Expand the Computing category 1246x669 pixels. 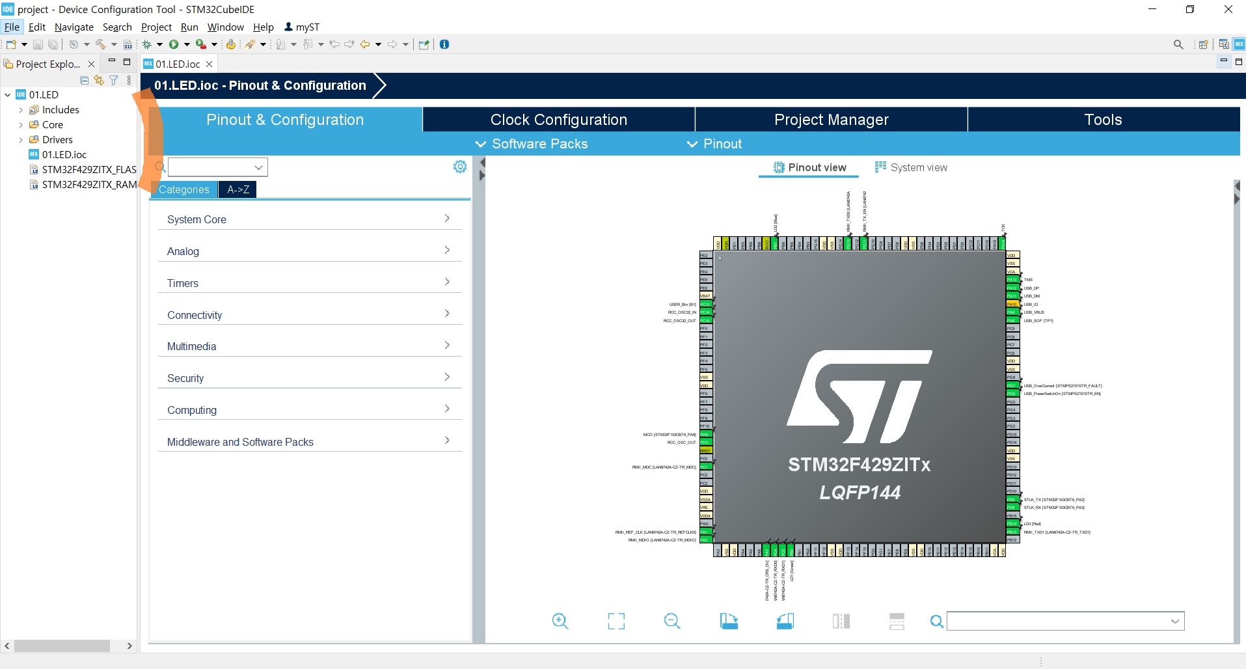coord(310,410)
